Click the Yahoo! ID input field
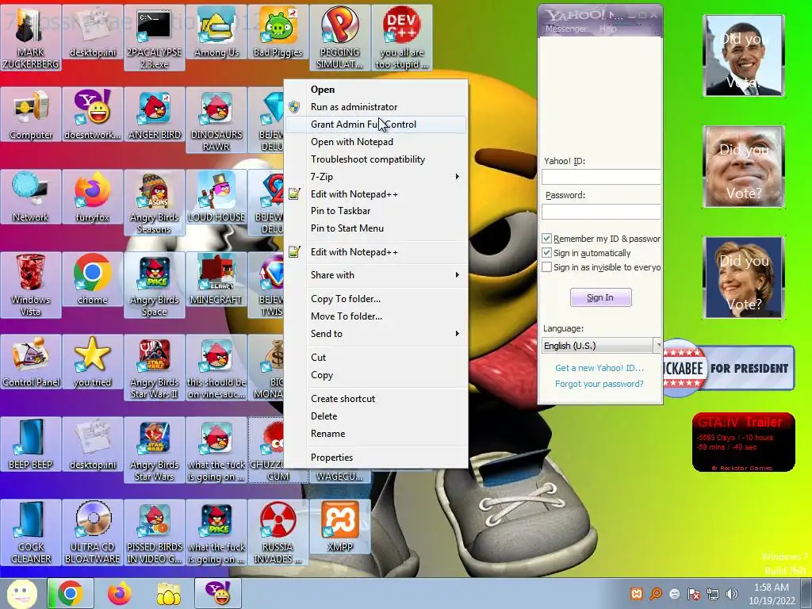This screenshot has width=812, height=609. (x=601, y=177)
